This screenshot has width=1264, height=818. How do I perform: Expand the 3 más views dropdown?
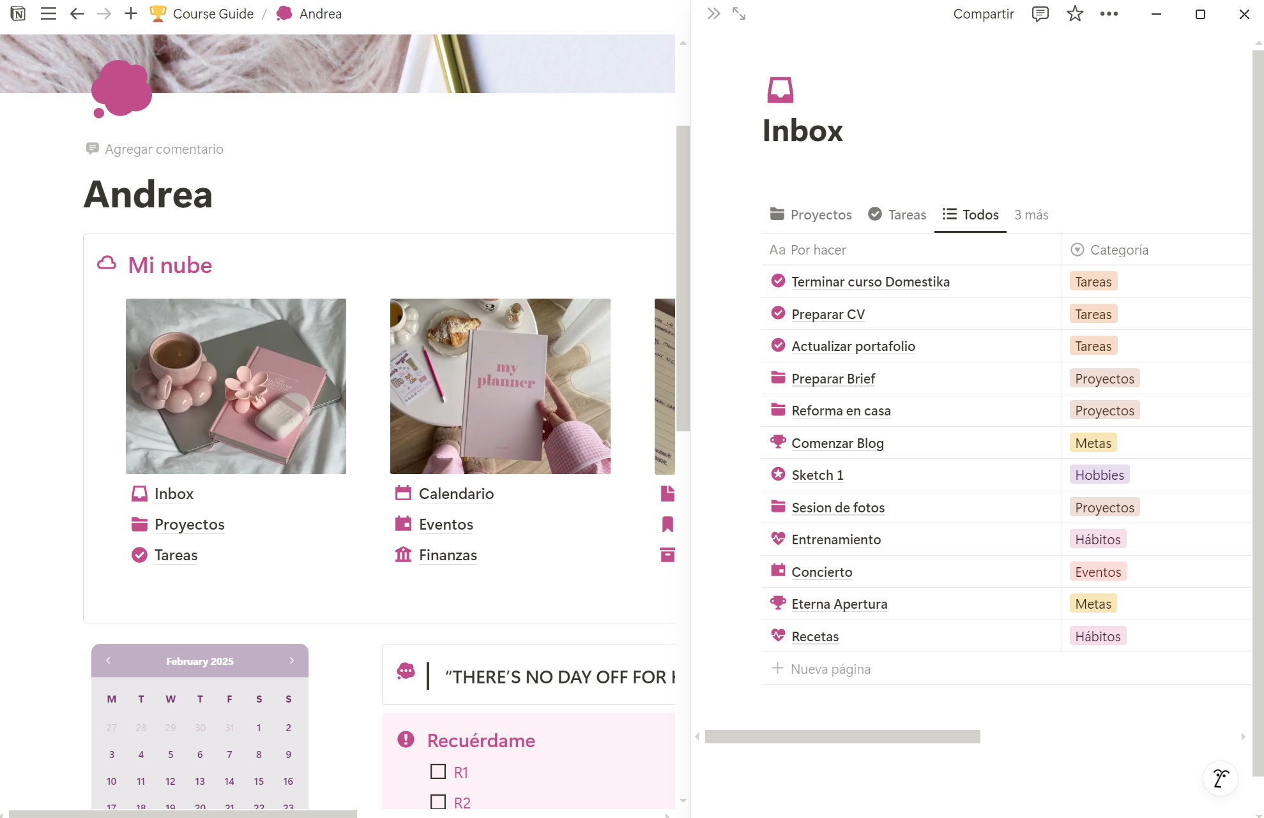tap(1031, 215)
